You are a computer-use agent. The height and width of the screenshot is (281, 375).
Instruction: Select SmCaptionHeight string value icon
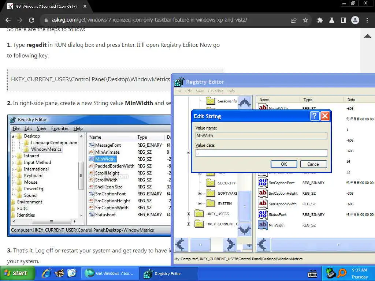[x=263, y=193]
